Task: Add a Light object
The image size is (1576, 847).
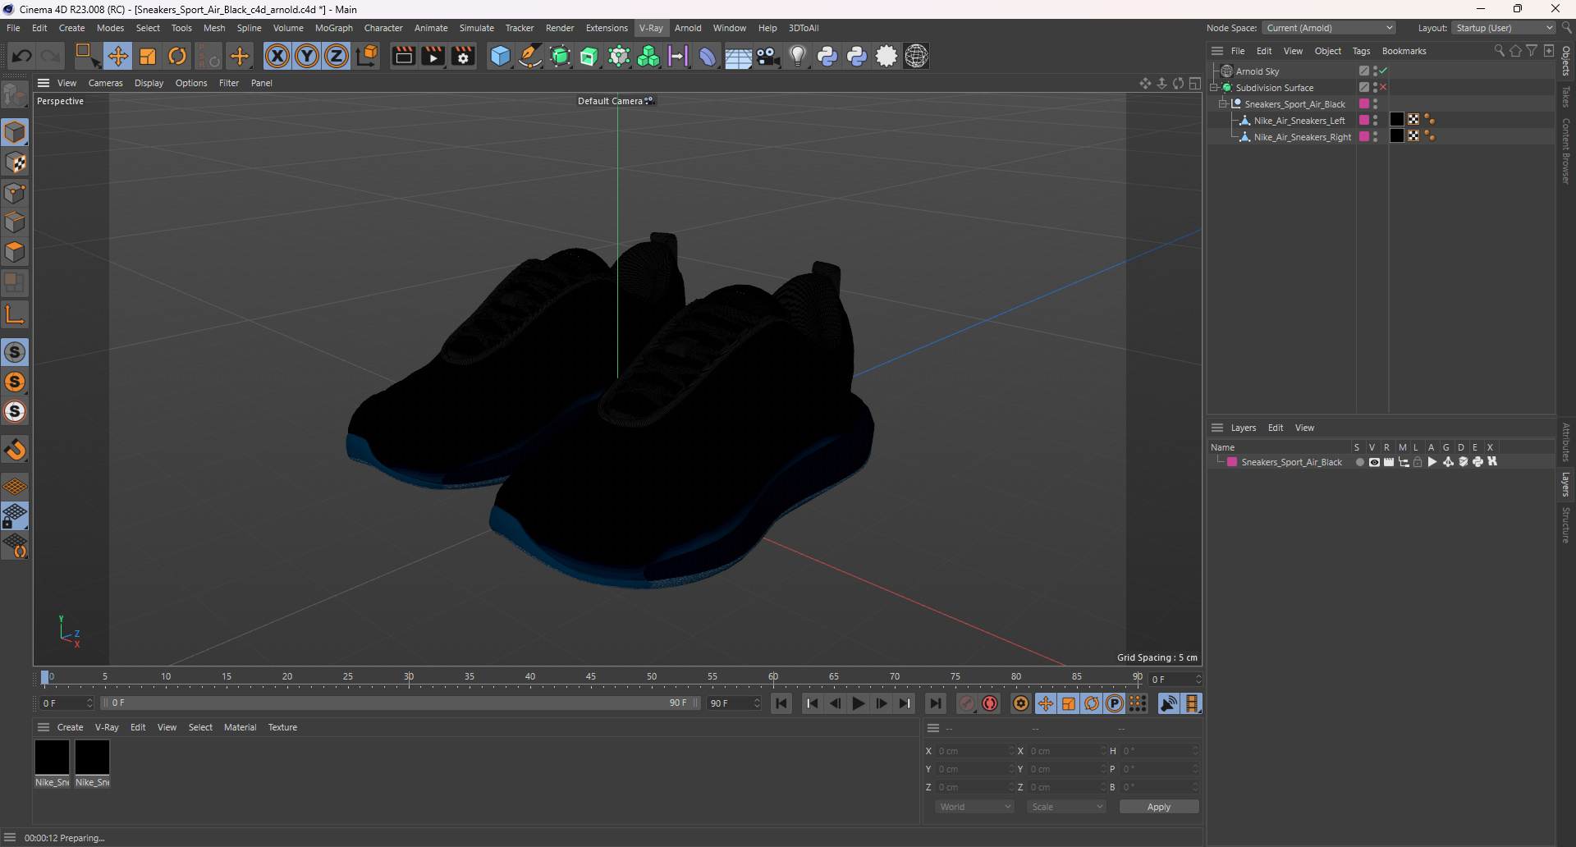Action: [x=797, y=56]
